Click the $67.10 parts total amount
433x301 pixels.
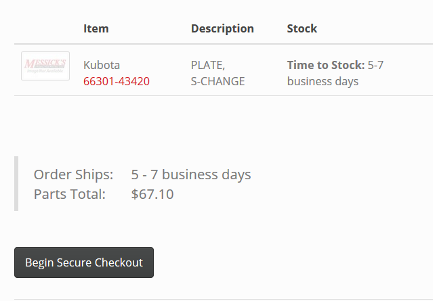pyautogui.click(x=152, y=194)
